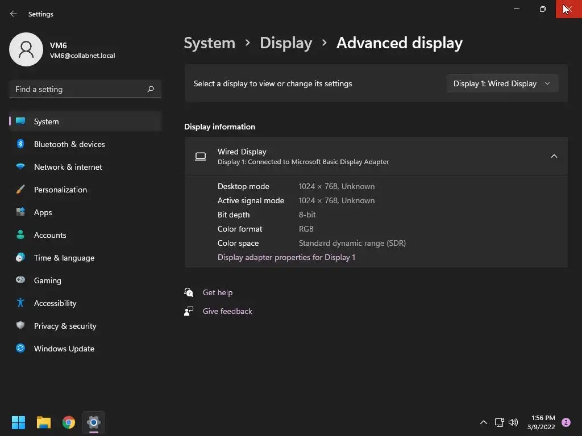The height and width of the screenshot is (436, 582).
Task: Click the Give feedback link
Action: tap(227, 311)
